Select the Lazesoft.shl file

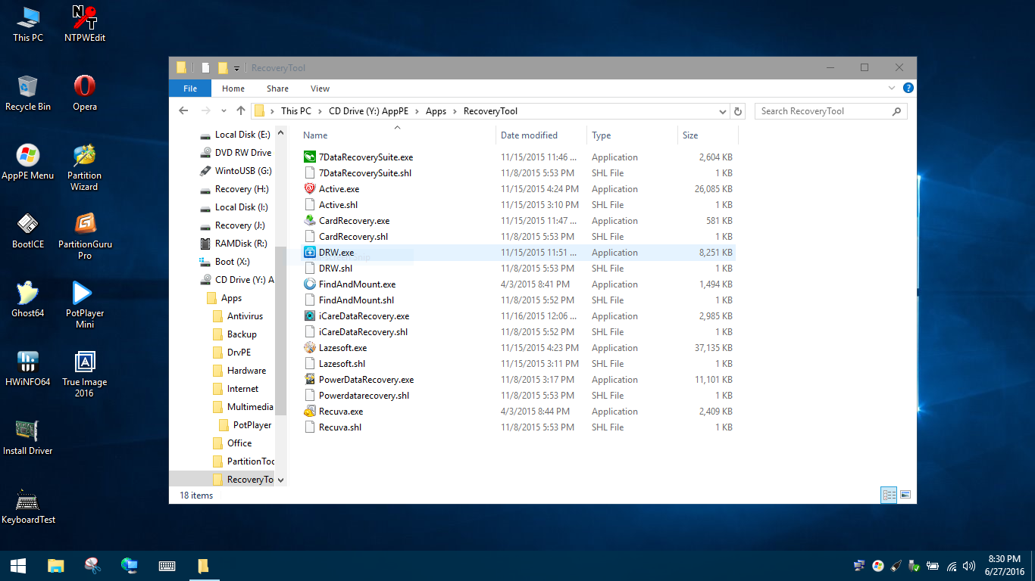point(342,364)
